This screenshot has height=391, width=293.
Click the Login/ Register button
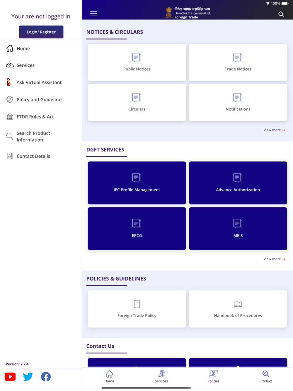click(41, 32)
